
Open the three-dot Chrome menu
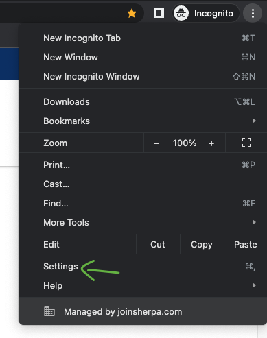[253, 14]
